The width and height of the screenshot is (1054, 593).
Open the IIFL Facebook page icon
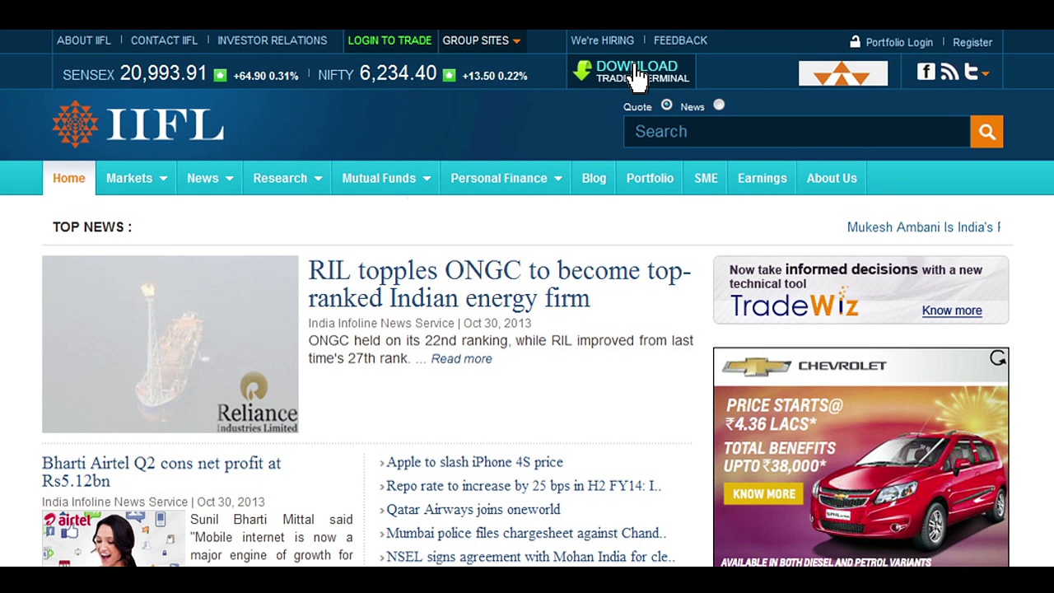(926, 72)
